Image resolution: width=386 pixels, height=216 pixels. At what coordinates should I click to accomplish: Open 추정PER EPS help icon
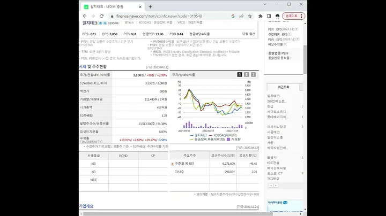coord(289,34)
